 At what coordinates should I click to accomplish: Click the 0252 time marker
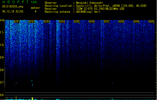32,21
